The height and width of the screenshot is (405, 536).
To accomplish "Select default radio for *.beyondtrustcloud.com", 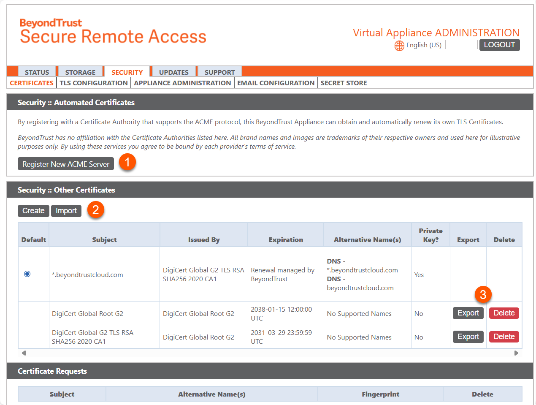I will (27, 274).
